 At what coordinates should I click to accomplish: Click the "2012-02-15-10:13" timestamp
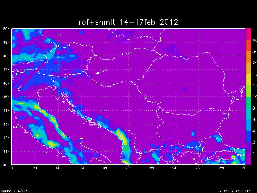point(235,191)
